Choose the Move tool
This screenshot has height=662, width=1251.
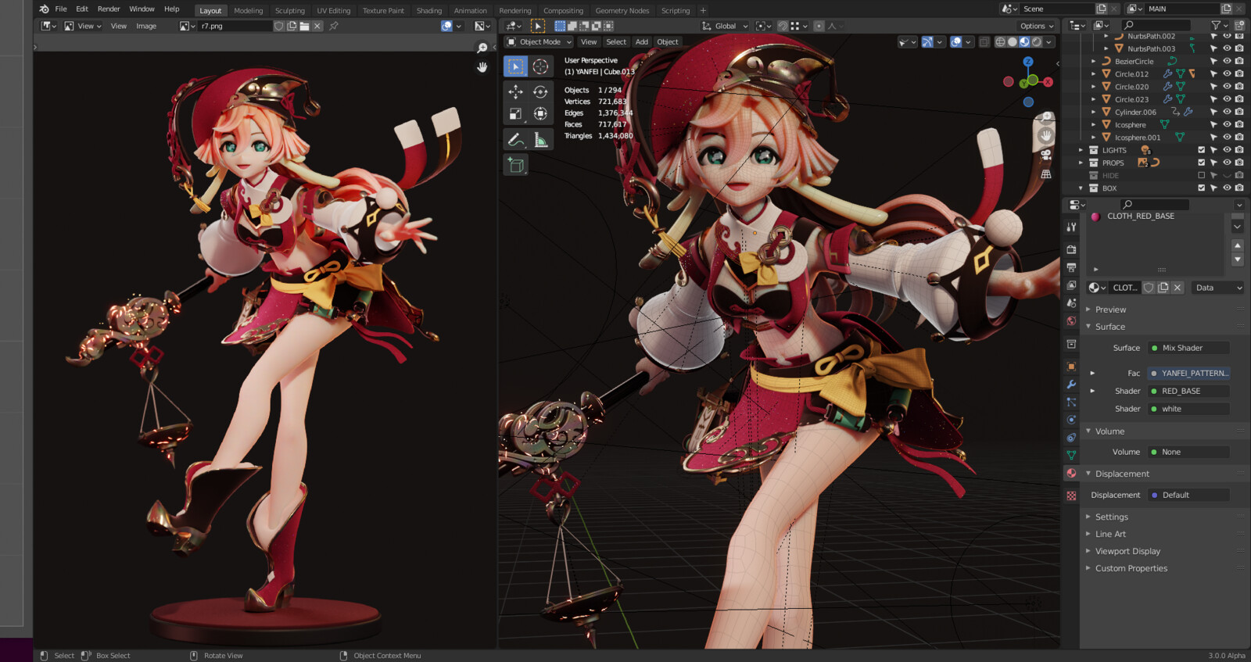(515, 91)
